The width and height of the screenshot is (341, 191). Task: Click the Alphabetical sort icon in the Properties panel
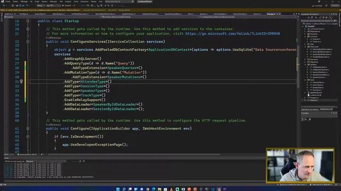306,119
